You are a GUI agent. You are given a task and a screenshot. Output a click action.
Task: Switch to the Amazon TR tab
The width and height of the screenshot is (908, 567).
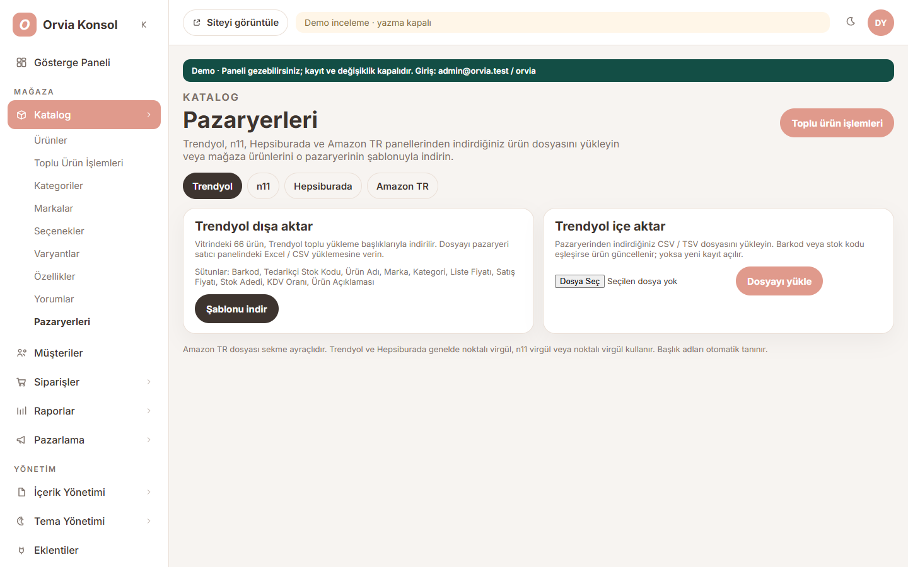pos(402,186)
